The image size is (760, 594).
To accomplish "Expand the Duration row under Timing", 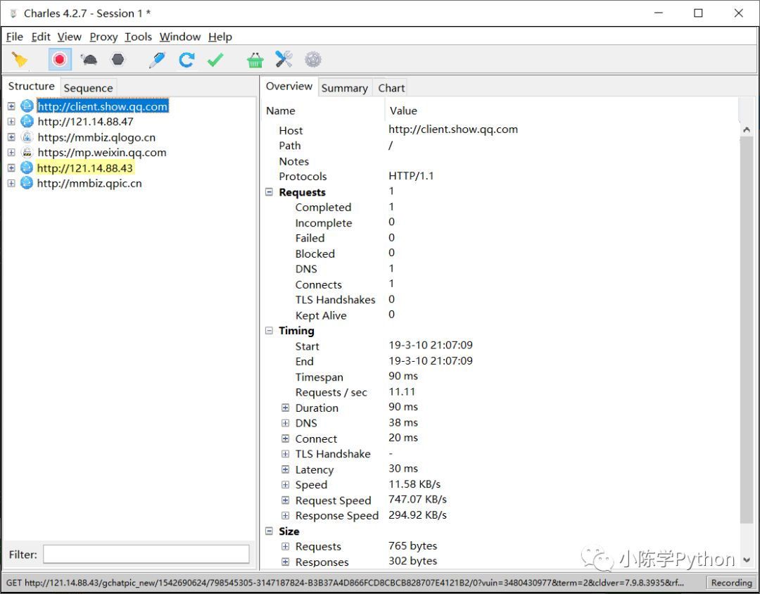I will [x=285, y=407].
